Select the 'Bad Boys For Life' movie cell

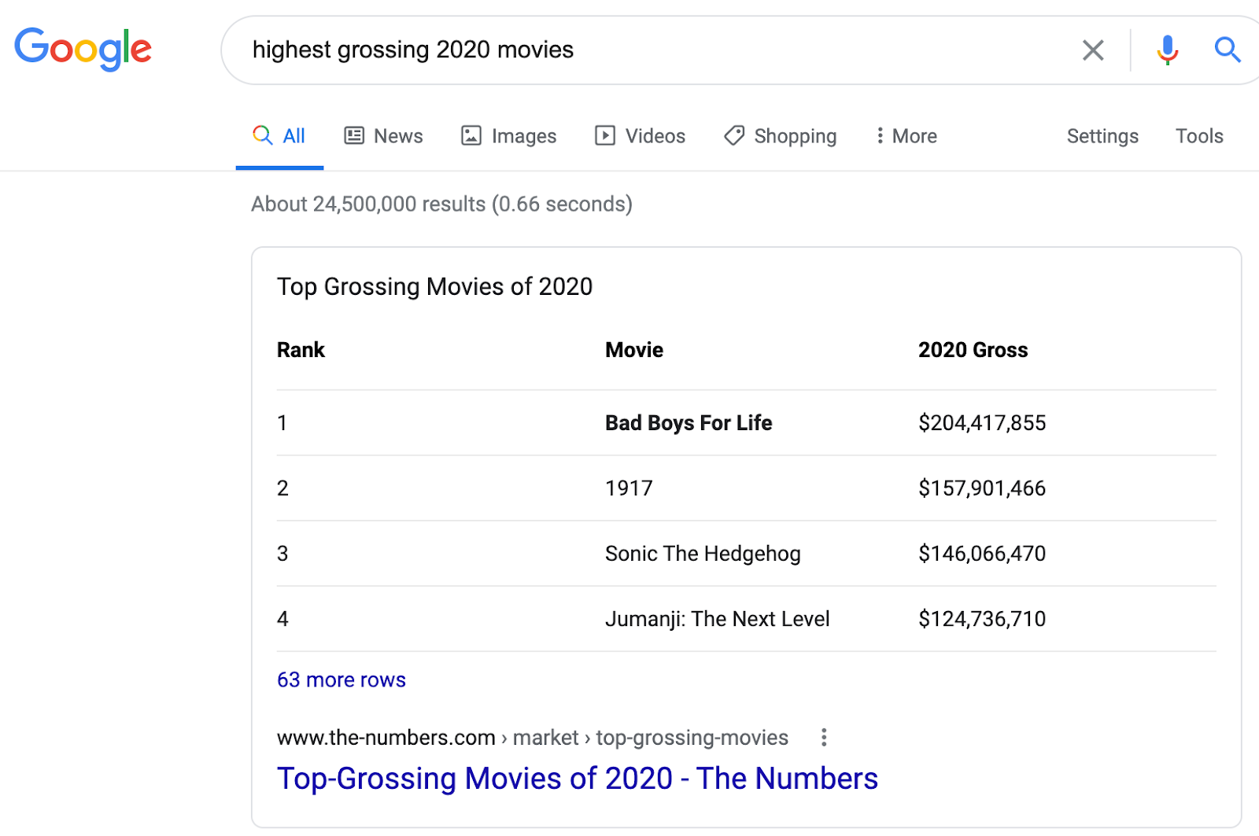click(x=689, y=423)
